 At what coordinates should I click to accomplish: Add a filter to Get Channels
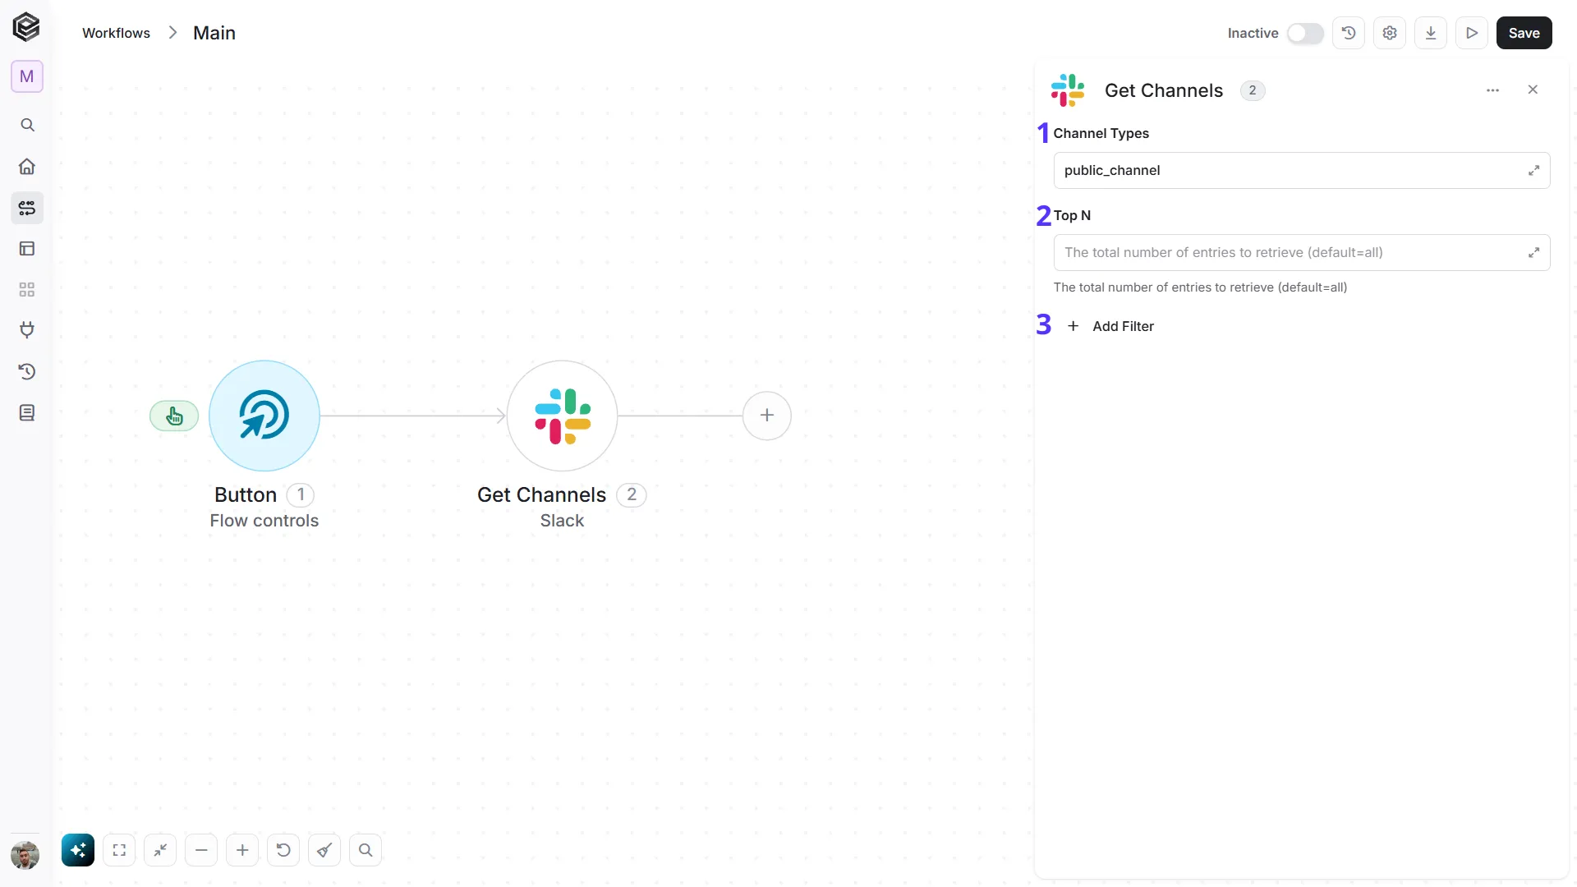[x=1110, y=326]
